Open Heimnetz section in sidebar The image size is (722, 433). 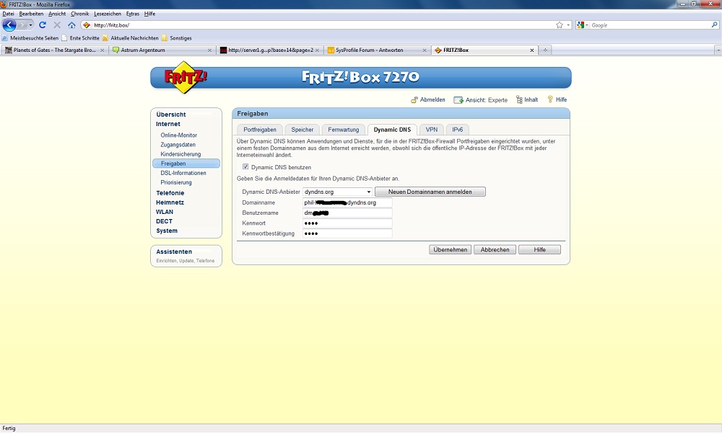tap(170, 202)
